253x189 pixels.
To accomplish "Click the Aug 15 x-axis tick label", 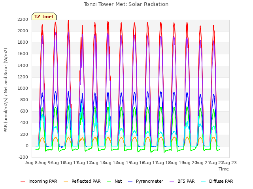I will click(x=124, y=163).
